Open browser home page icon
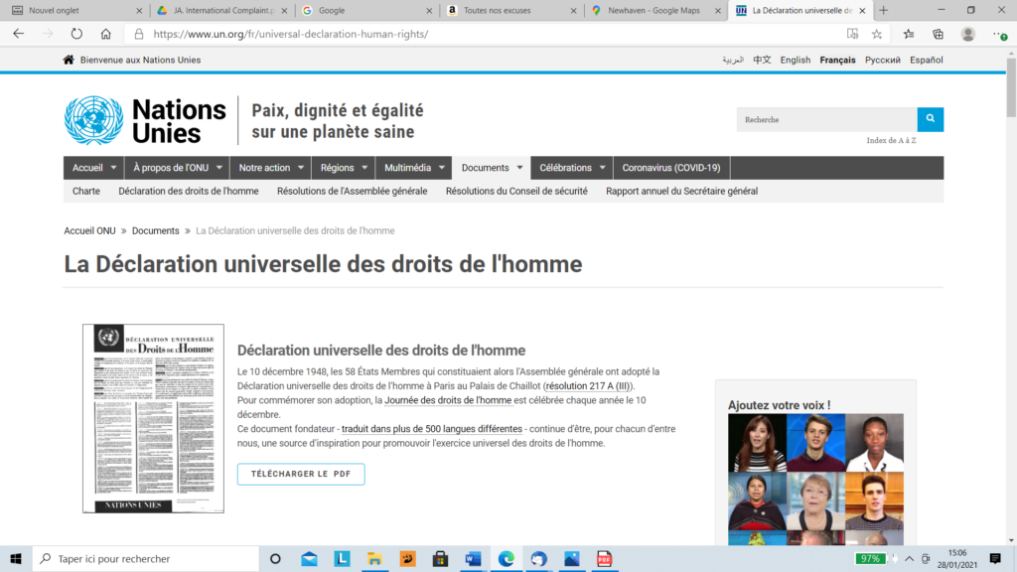 point(105,34)
